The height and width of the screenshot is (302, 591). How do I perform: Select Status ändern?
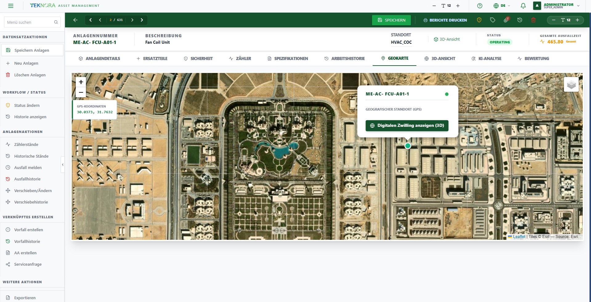[32, 105]
